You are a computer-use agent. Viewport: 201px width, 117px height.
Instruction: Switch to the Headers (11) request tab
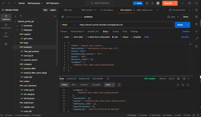point(93,32)
